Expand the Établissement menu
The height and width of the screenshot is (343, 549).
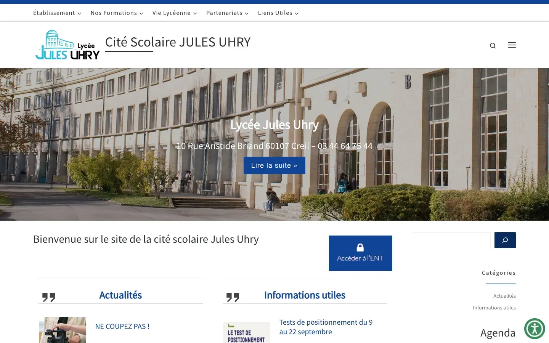tap(57, 13)
